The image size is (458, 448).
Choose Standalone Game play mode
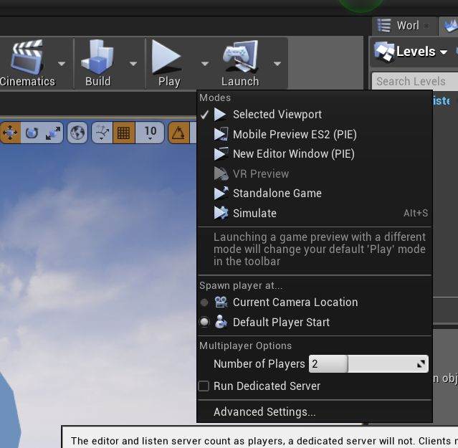click(315, 193)
